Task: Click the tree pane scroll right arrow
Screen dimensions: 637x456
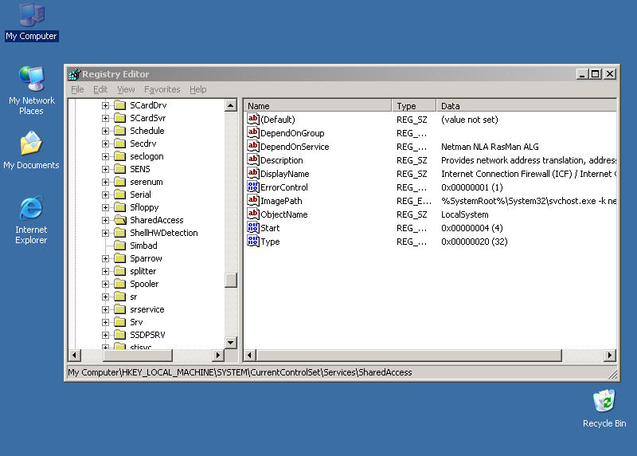Action: click(218, 355)
